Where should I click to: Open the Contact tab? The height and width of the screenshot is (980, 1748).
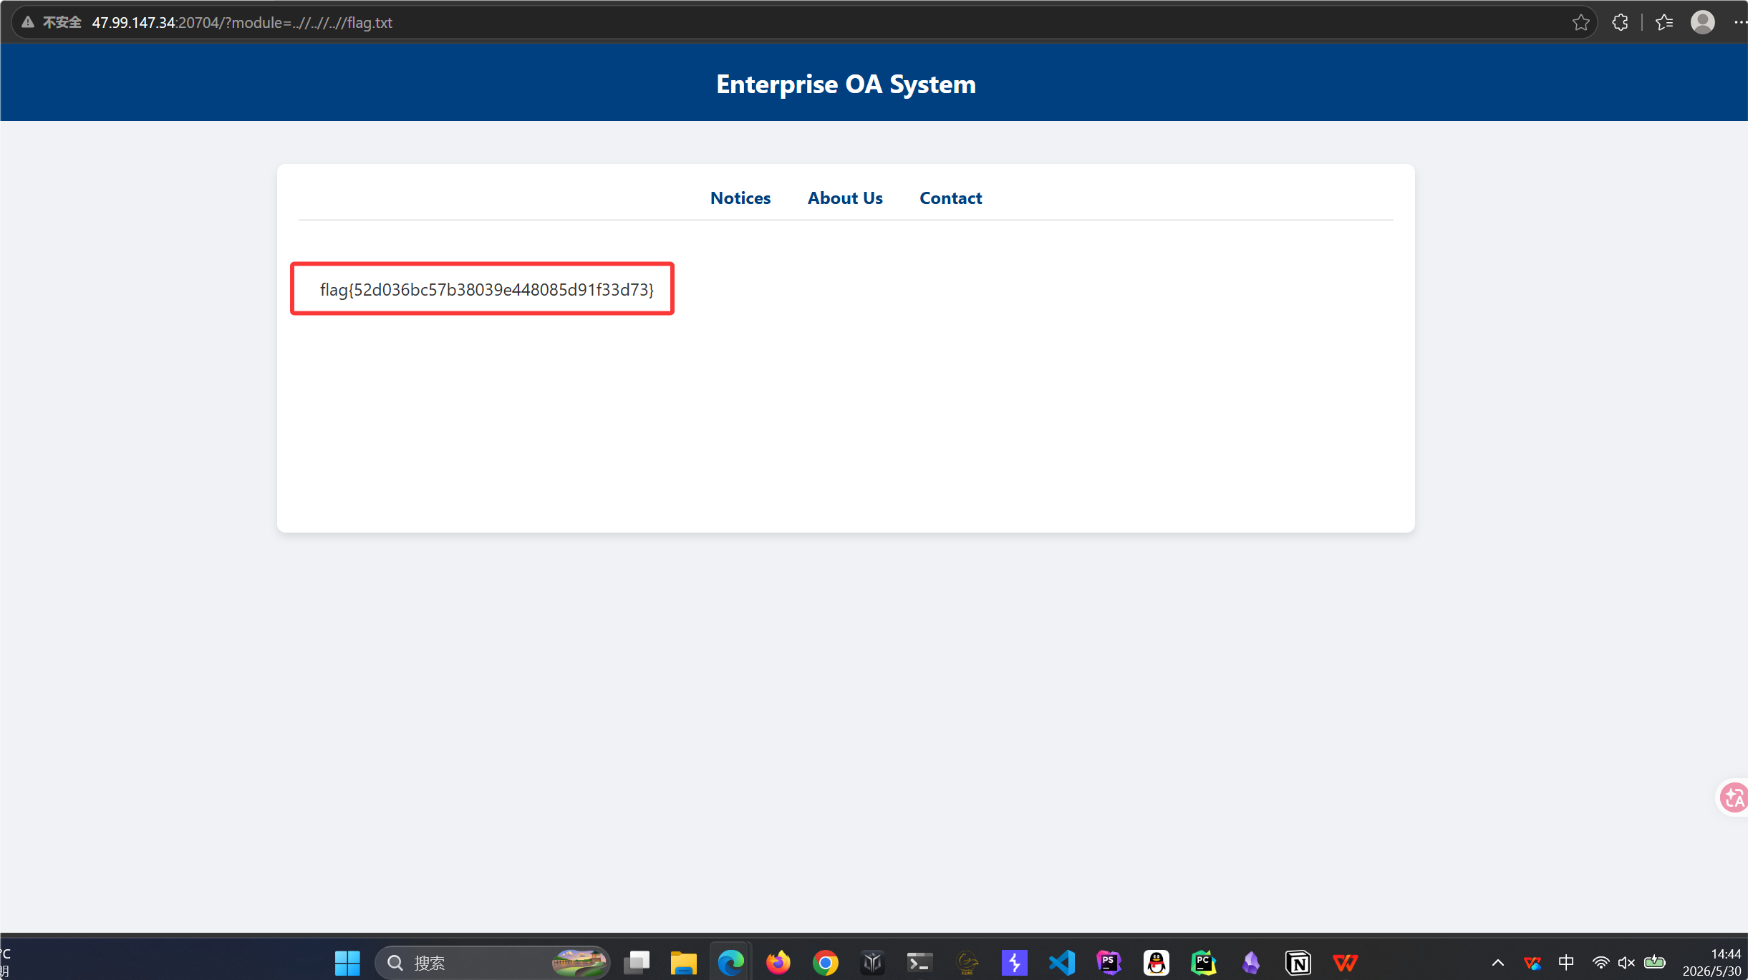pyautogui.click(x=950, y=198)
